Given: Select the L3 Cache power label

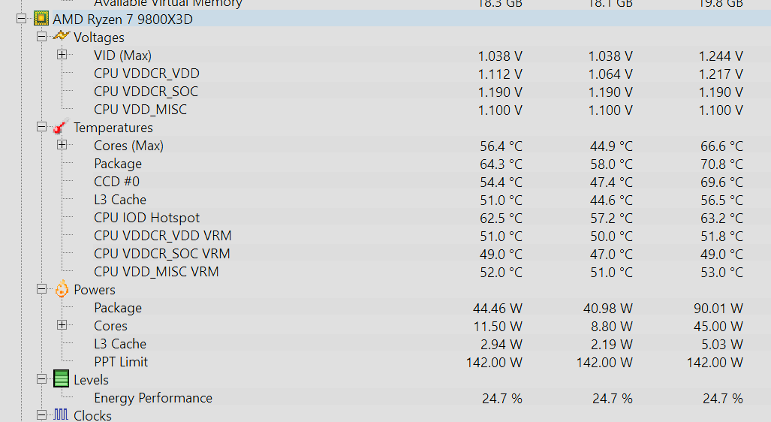Looking at the screenshot, I should point(120,344).
